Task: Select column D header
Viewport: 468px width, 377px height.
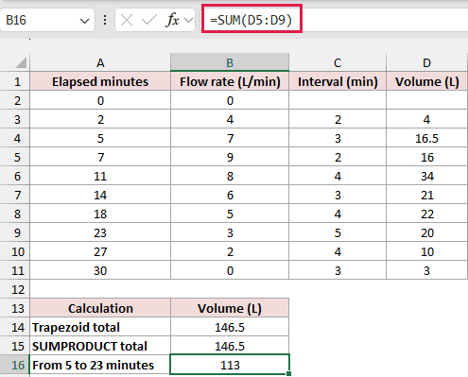Action: pos(427,62)
